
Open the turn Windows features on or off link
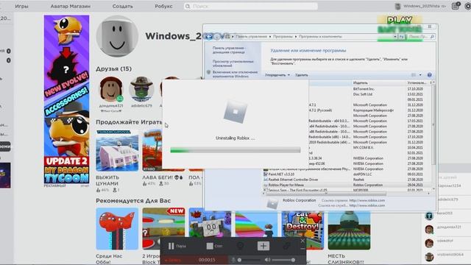(x=235, y=74)
